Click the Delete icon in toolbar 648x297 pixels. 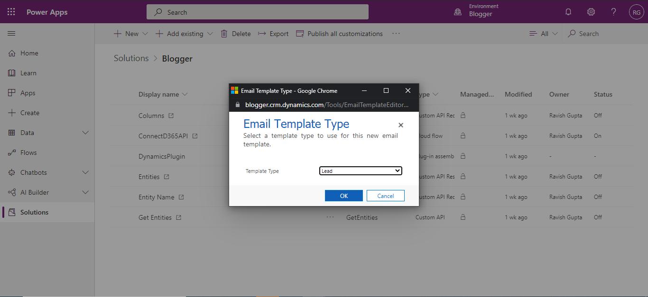coord(236,33)
